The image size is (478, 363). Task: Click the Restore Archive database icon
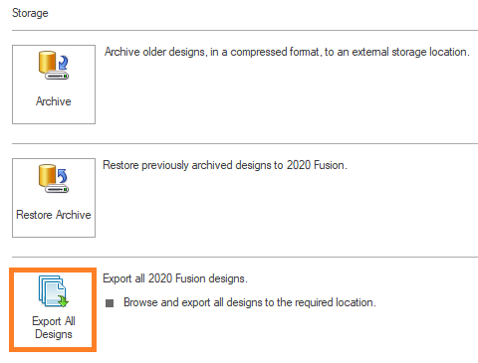(x=54, y=179)
